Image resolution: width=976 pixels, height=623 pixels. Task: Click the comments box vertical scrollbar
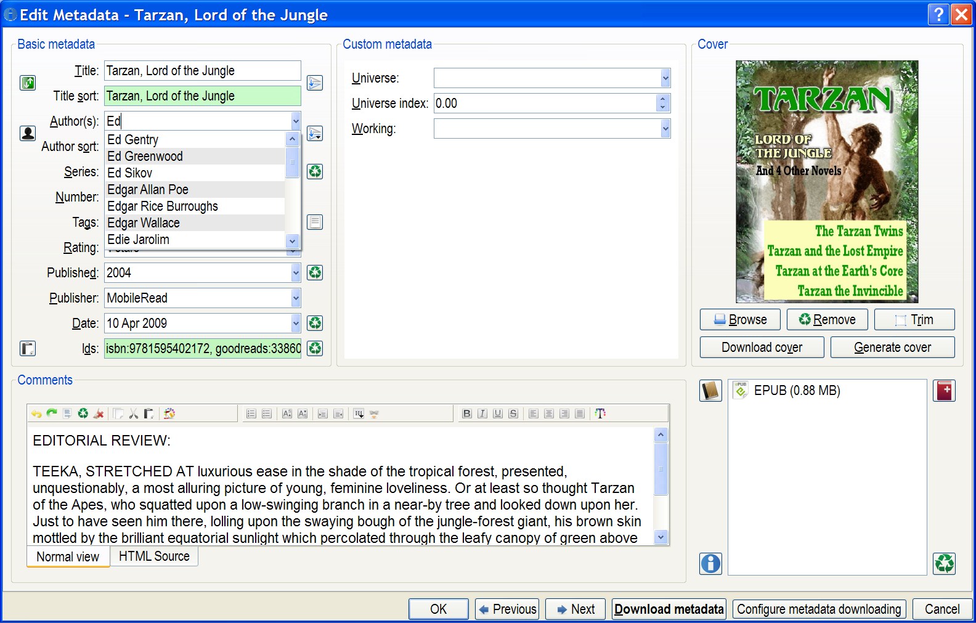661,486
